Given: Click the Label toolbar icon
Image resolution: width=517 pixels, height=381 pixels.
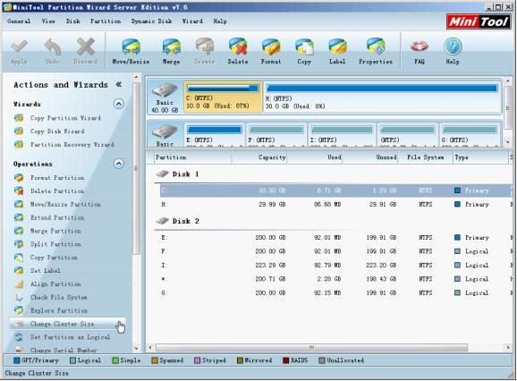Looking at the screenshot, I should (x=337, y=47).
